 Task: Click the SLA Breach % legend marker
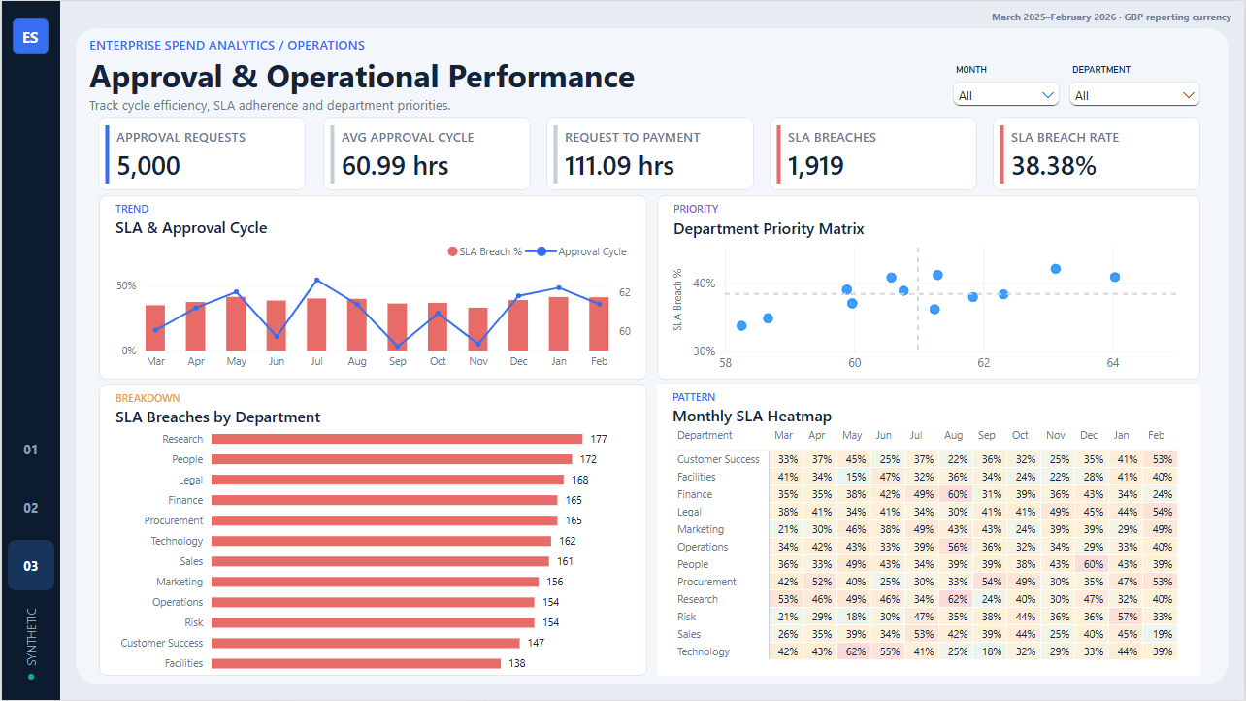(452, 251)
